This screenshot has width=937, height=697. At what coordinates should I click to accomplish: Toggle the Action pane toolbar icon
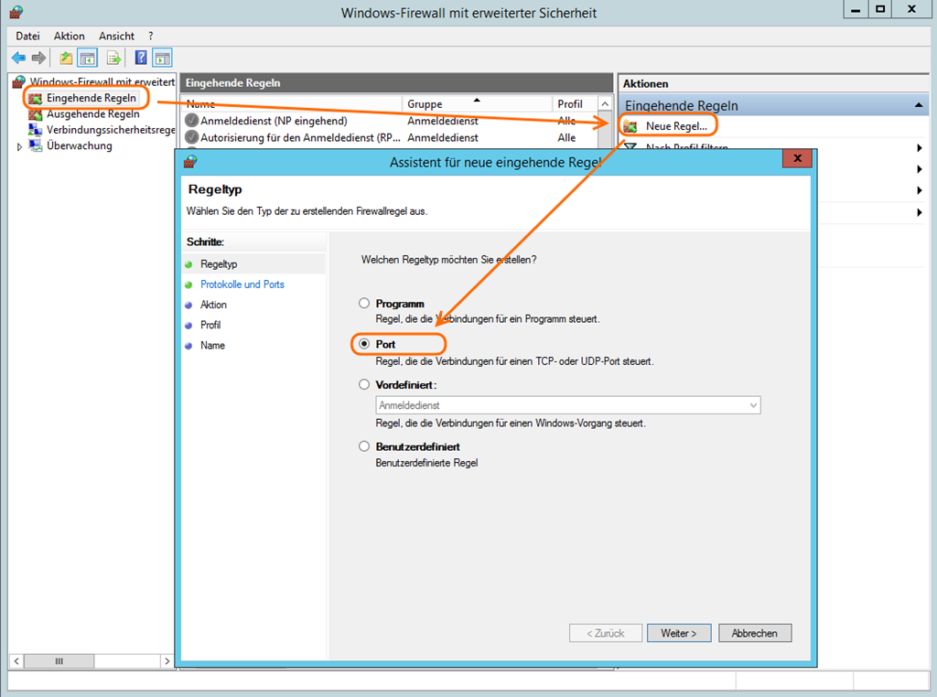tap(162, 58)
